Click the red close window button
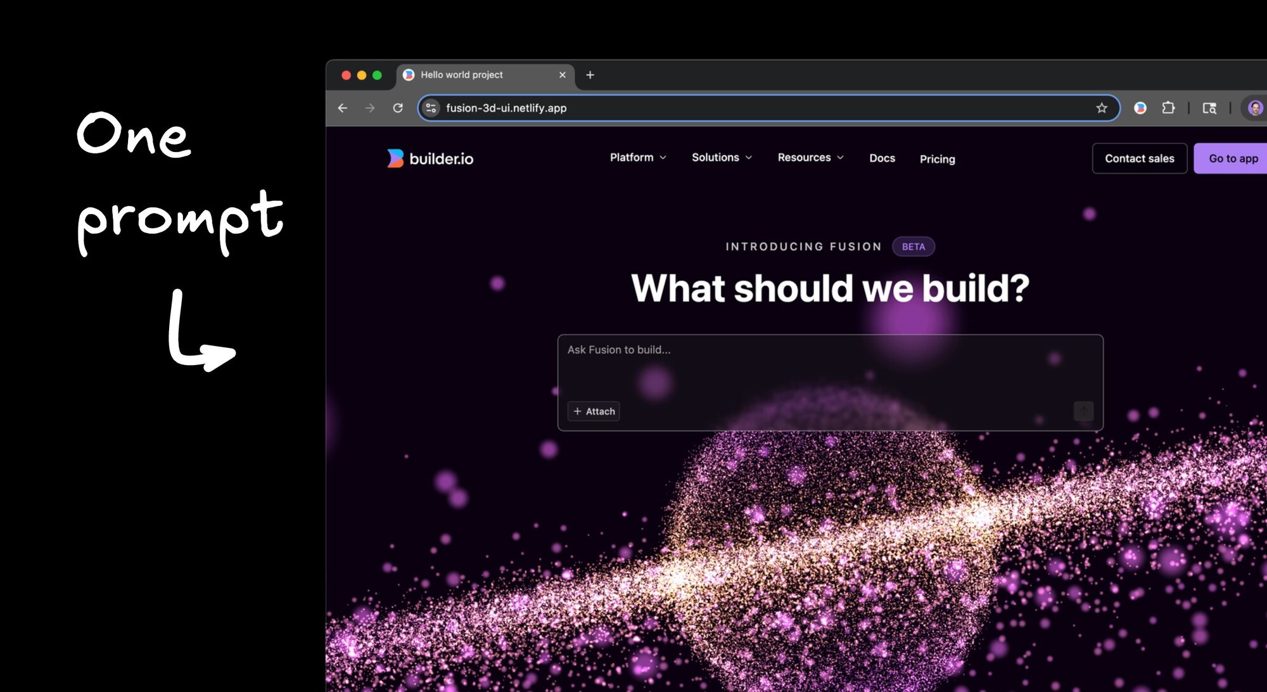The height and width of the screenshot is (692, 1267). [x=346, y=75]
